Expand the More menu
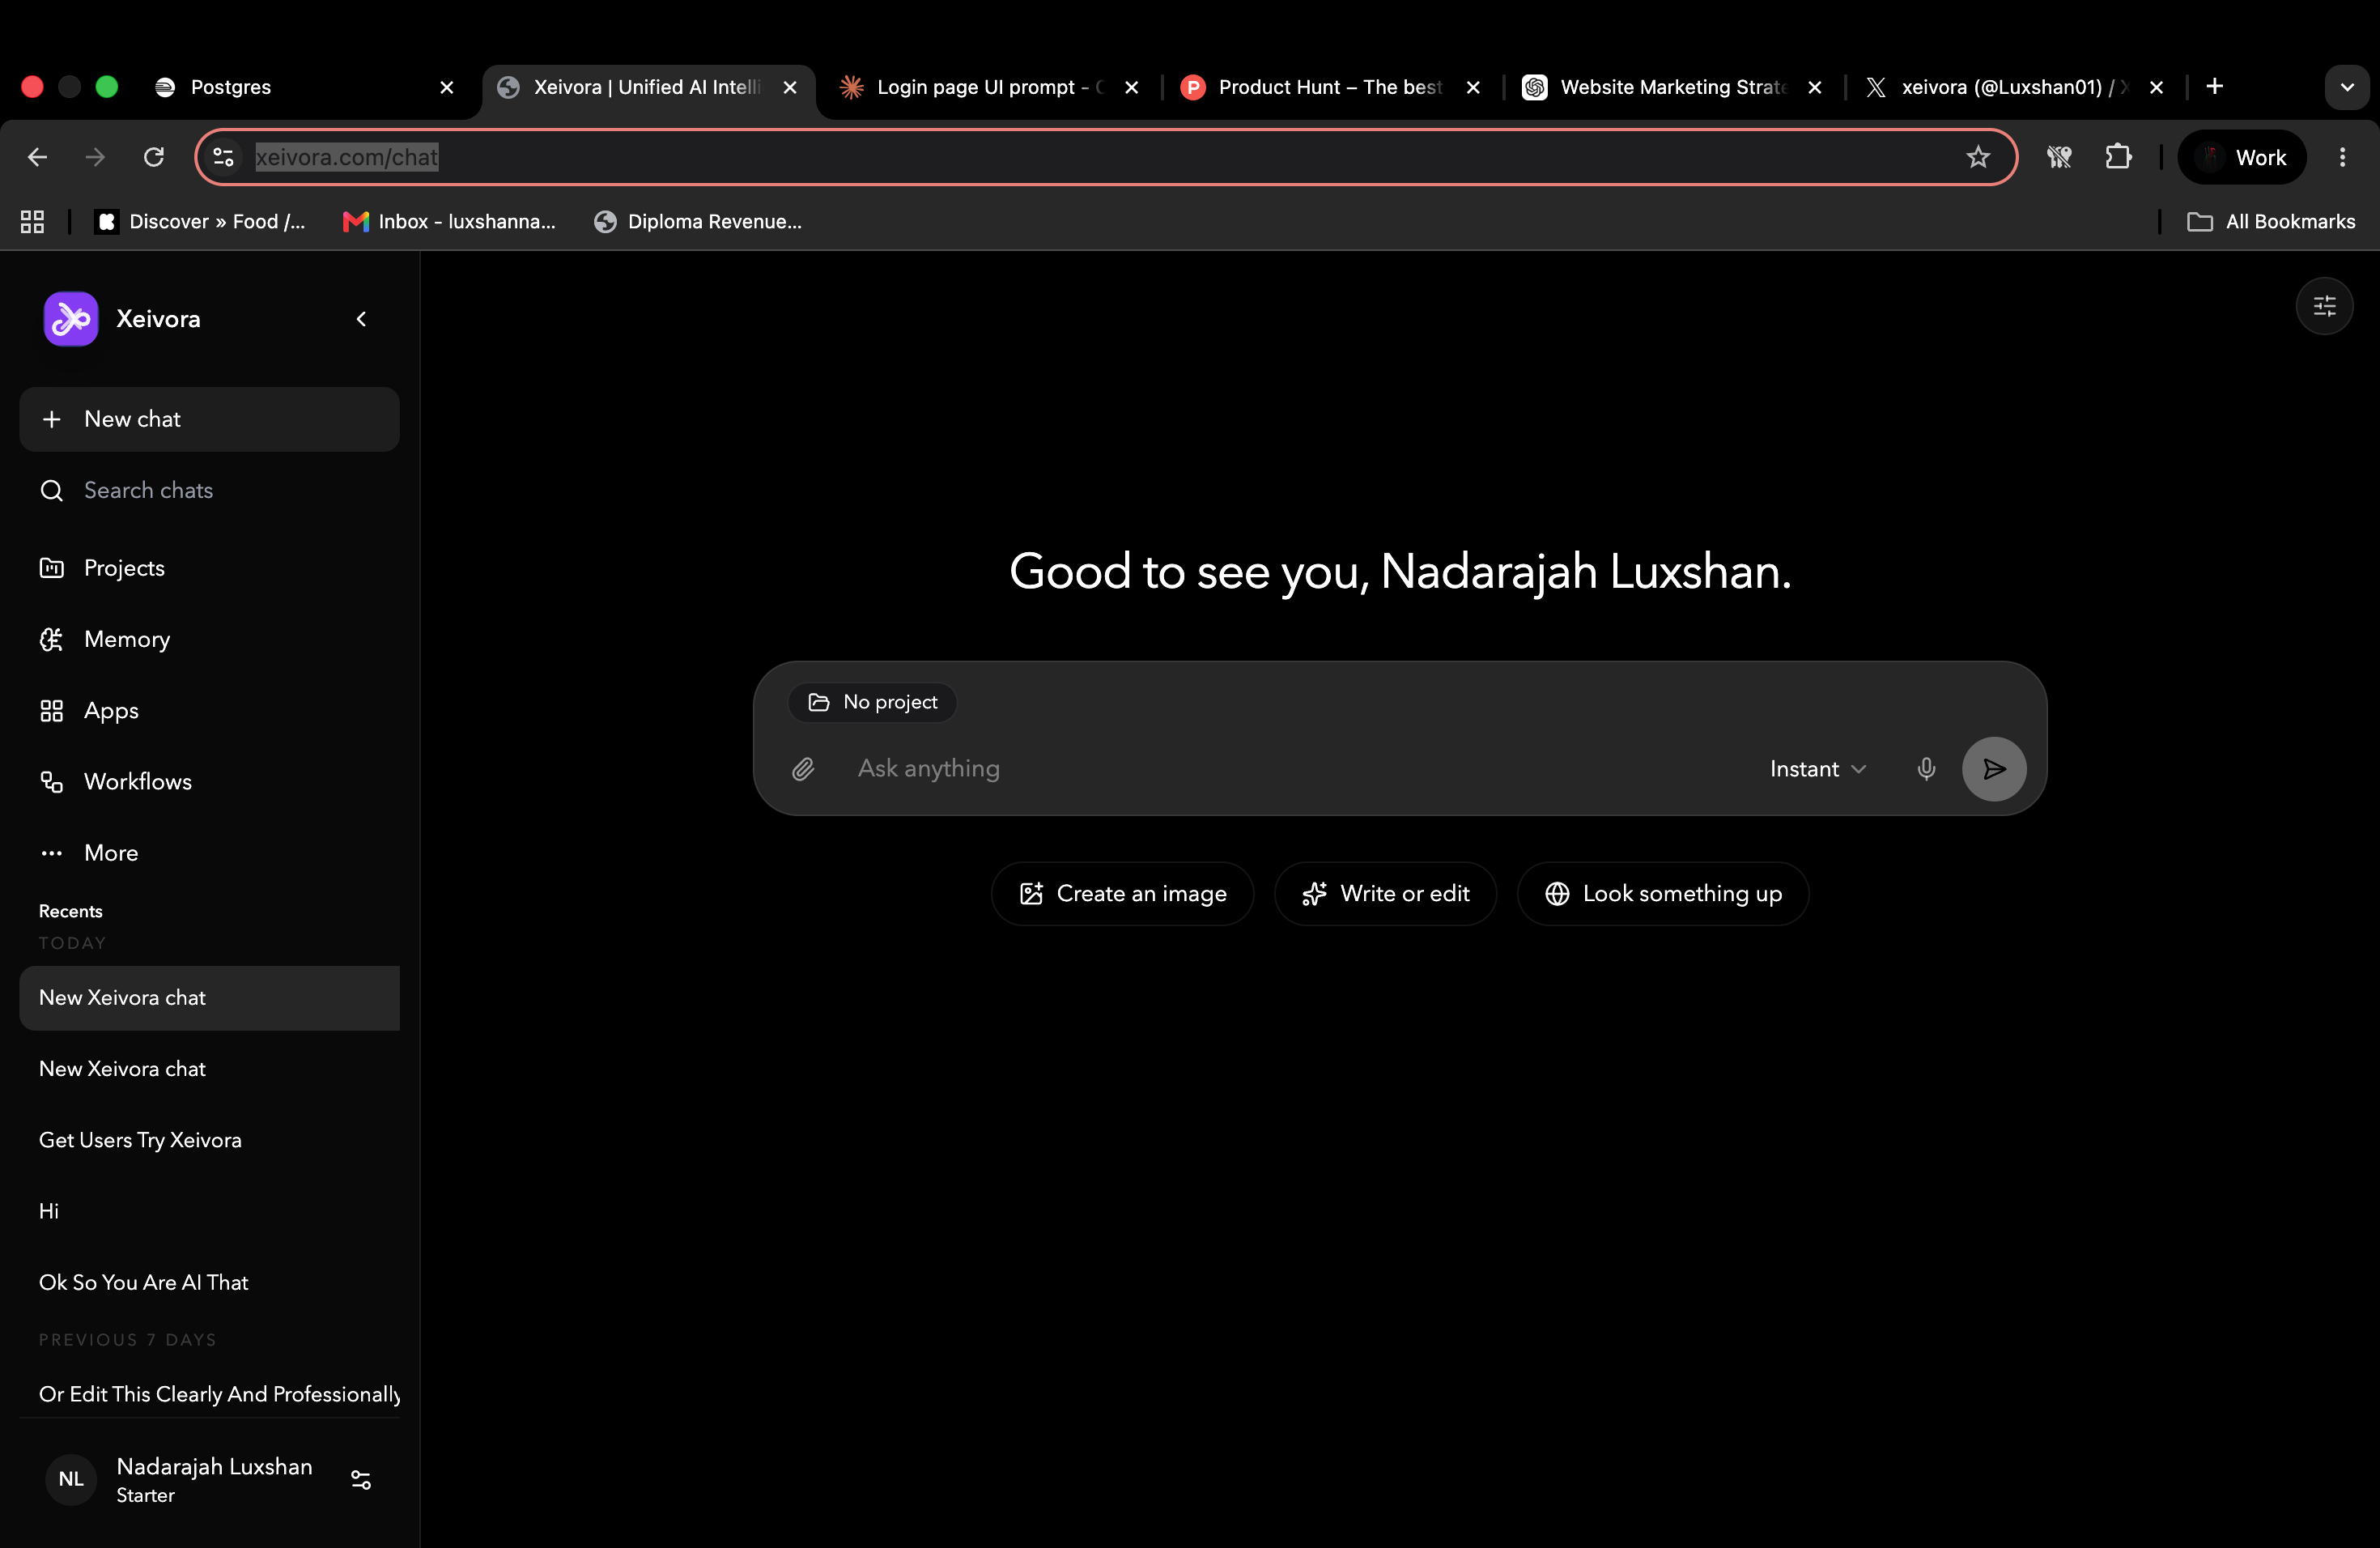 [209, 853]
